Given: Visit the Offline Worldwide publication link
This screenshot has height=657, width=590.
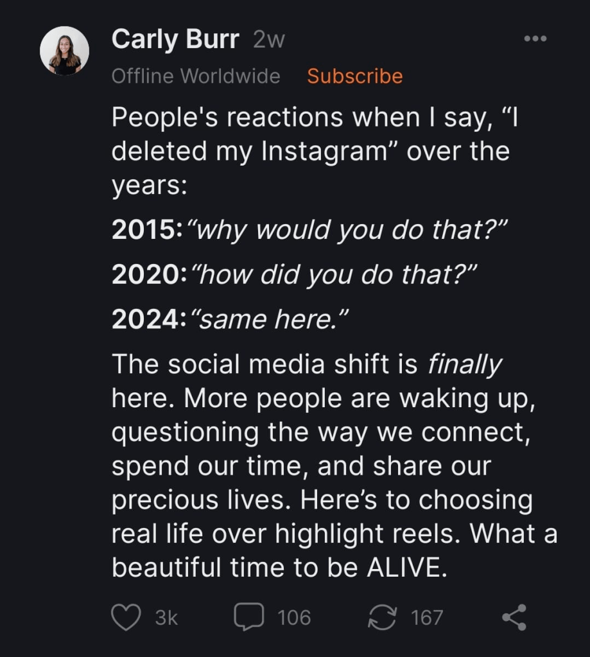Looking at the screenshot, I should (196, 76).
